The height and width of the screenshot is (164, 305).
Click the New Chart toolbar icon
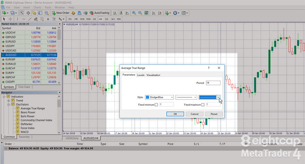[x=4, y=13]
